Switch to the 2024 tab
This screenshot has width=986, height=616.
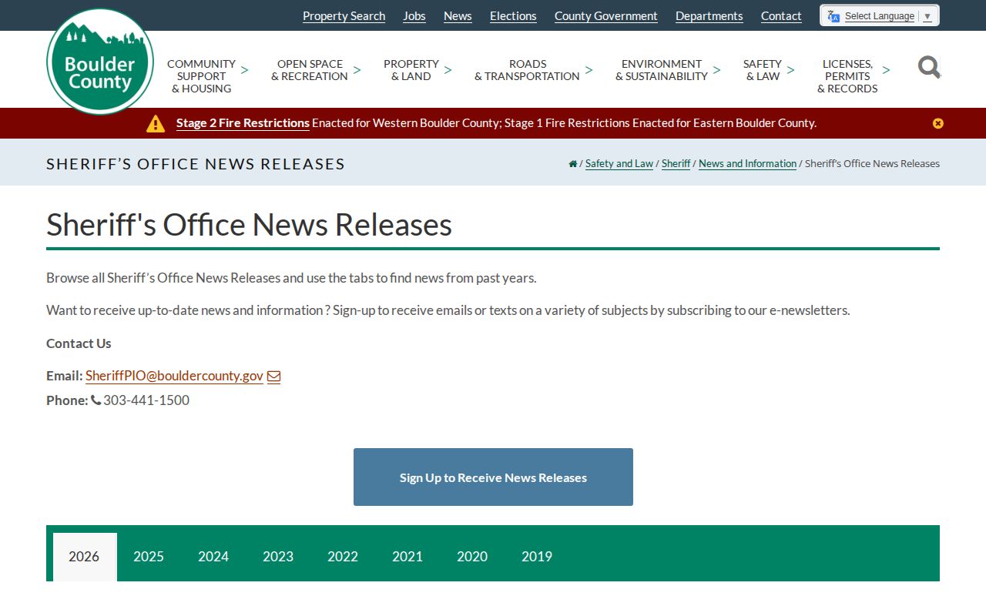pyautogui.click(x=213, y=557)
